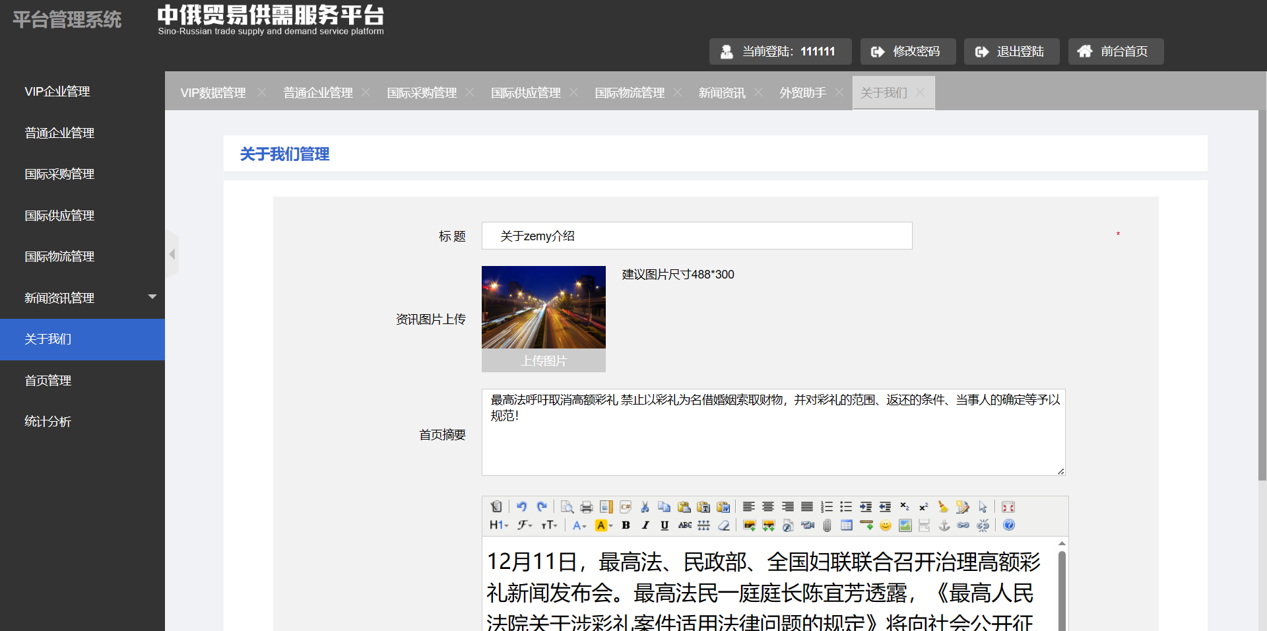Switch to 新闻资讯 tab
Image resolution: width=1267 pixels, height=631 pixels.
(722, 93)
